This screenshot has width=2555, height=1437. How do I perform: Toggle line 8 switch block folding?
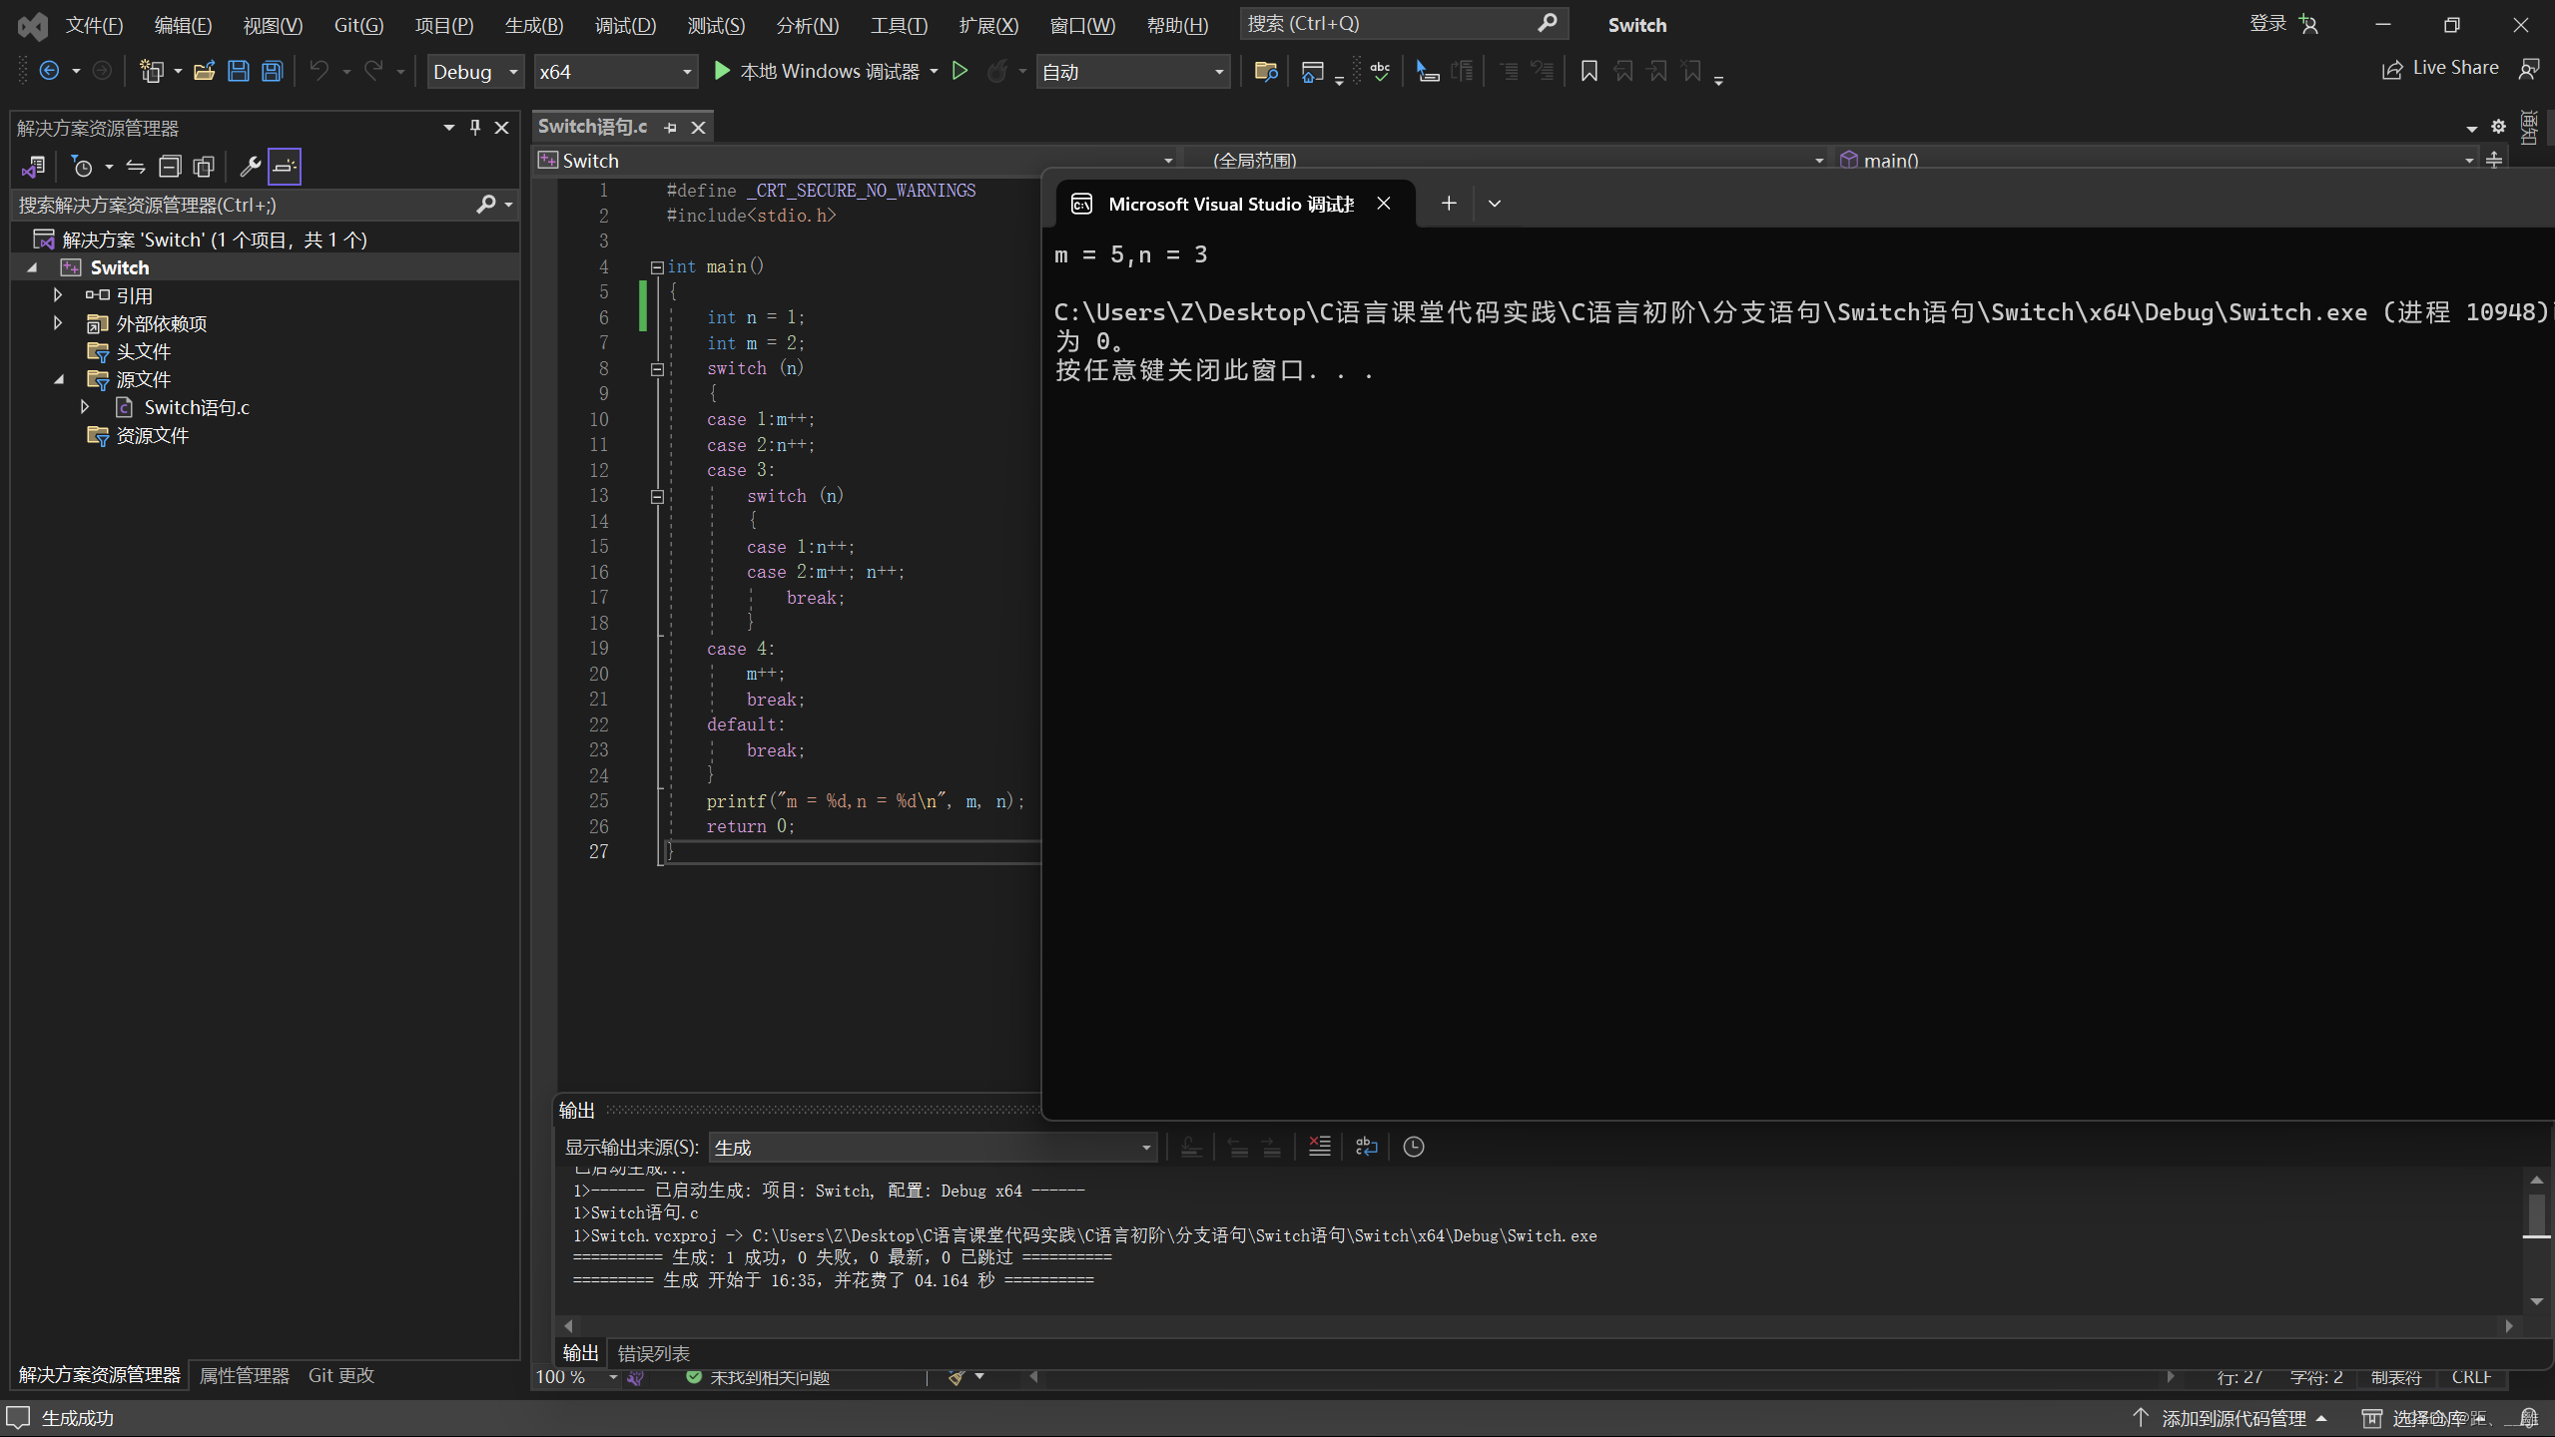pos(656,368)
